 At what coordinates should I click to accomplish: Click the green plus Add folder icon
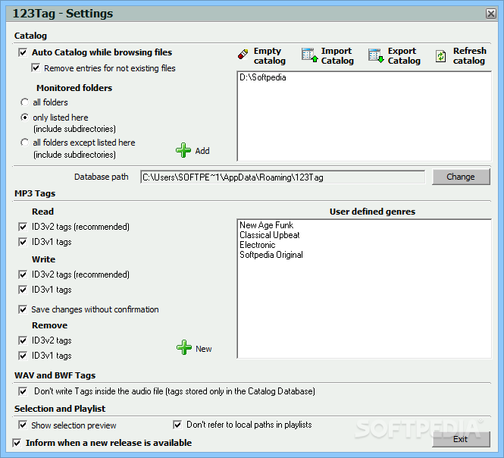click(183, 150)
